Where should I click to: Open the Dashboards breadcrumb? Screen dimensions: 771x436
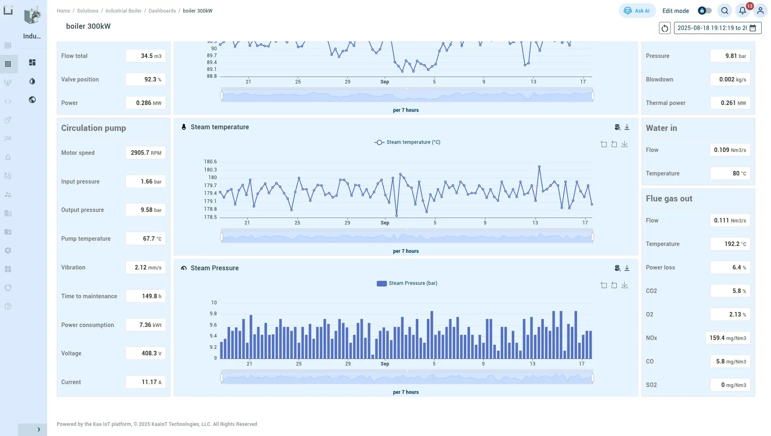pos(162,11)
